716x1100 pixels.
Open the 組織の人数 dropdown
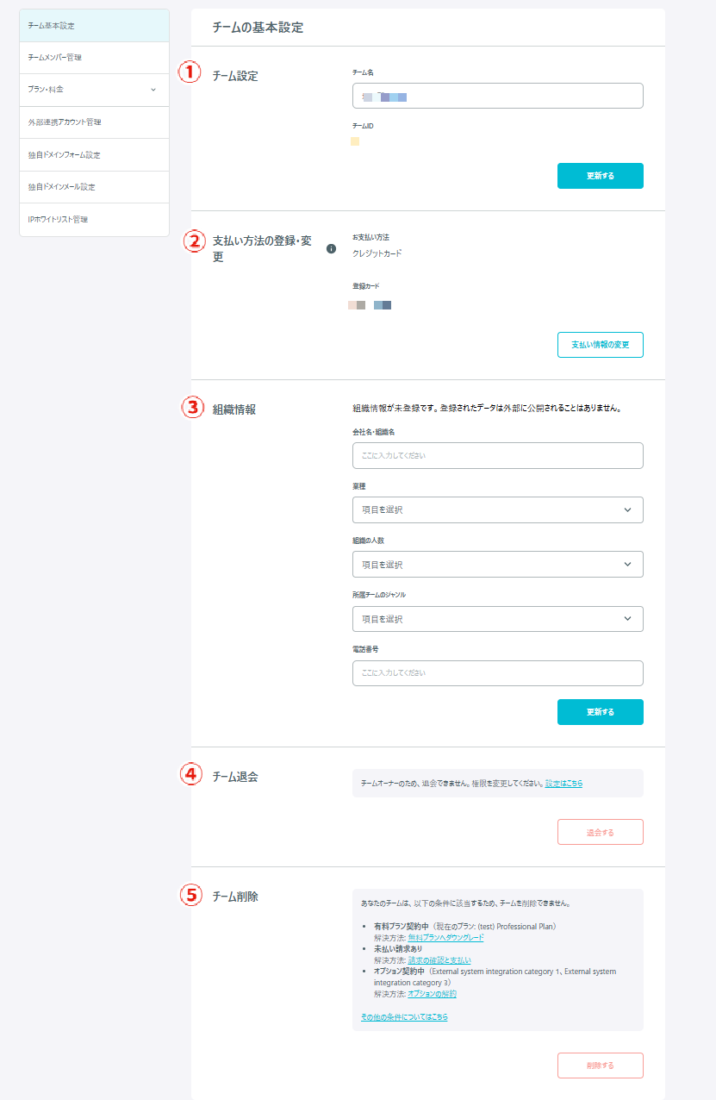497,565
